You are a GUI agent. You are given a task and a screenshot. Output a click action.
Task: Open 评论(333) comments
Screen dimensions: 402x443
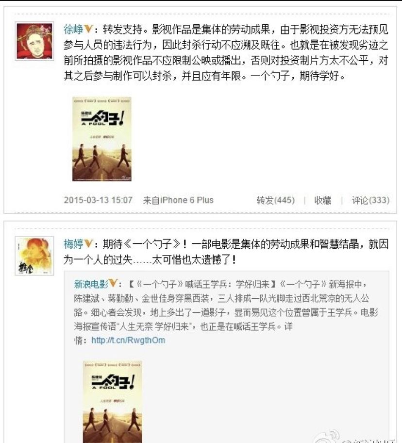370,200
